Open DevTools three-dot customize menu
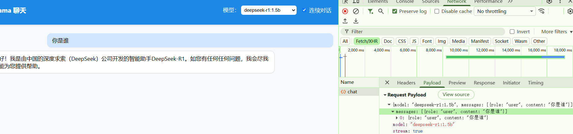This screenshot has height=134, width=573. pos(560,2)
